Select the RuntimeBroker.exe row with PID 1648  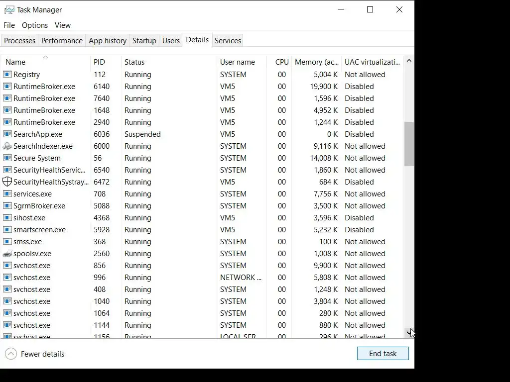[x=202, y=110]
